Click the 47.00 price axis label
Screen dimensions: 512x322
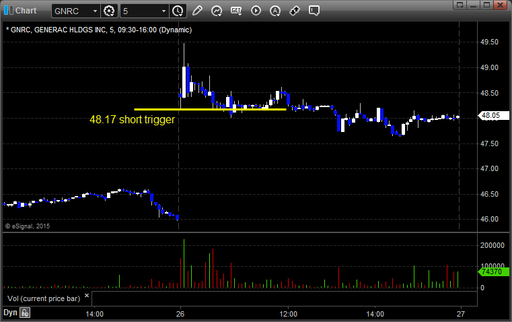click(490, 168)
